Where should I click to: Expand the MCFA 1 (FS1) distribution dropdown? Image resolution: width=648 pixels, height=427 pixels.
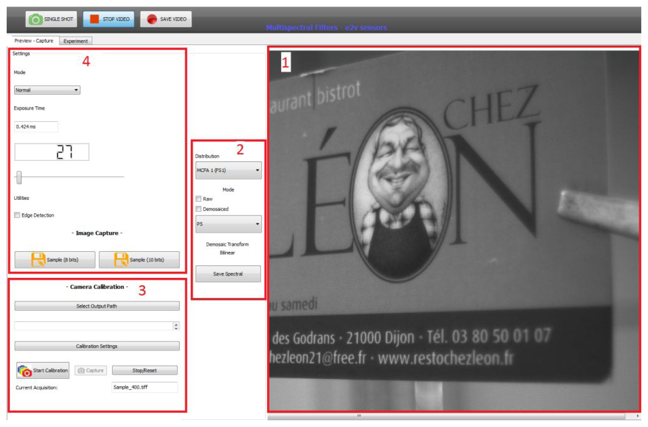[229, 170]
